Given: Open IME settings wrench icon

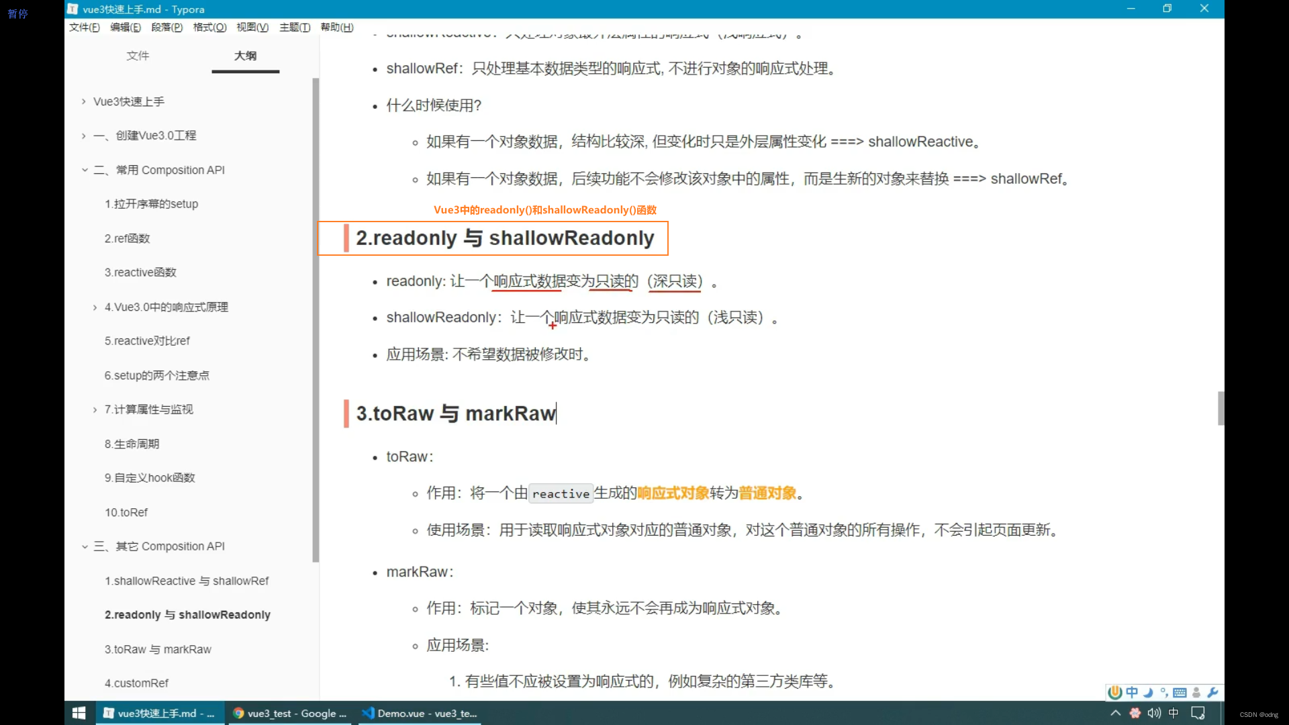Looking at the screenshot, I should [x=1212, y=692].
